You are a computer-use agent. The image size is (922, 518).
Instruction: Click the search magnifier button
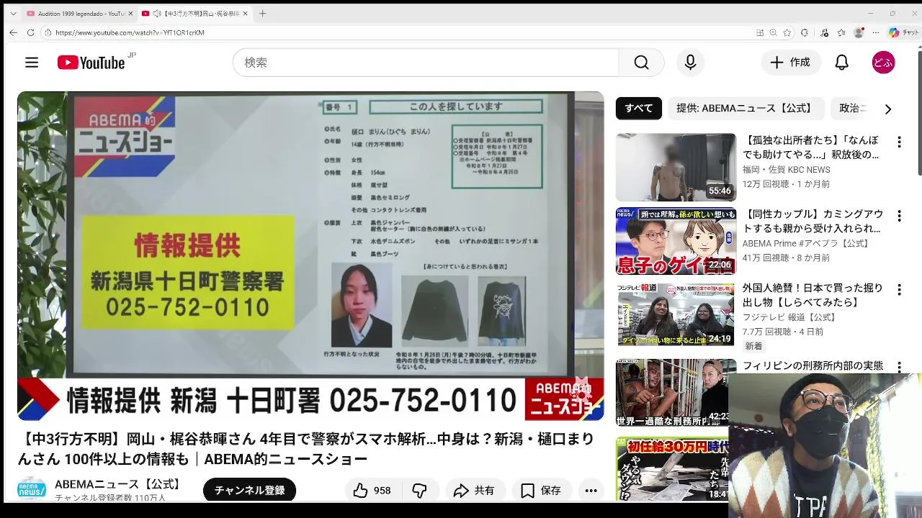tap(641, 63)
